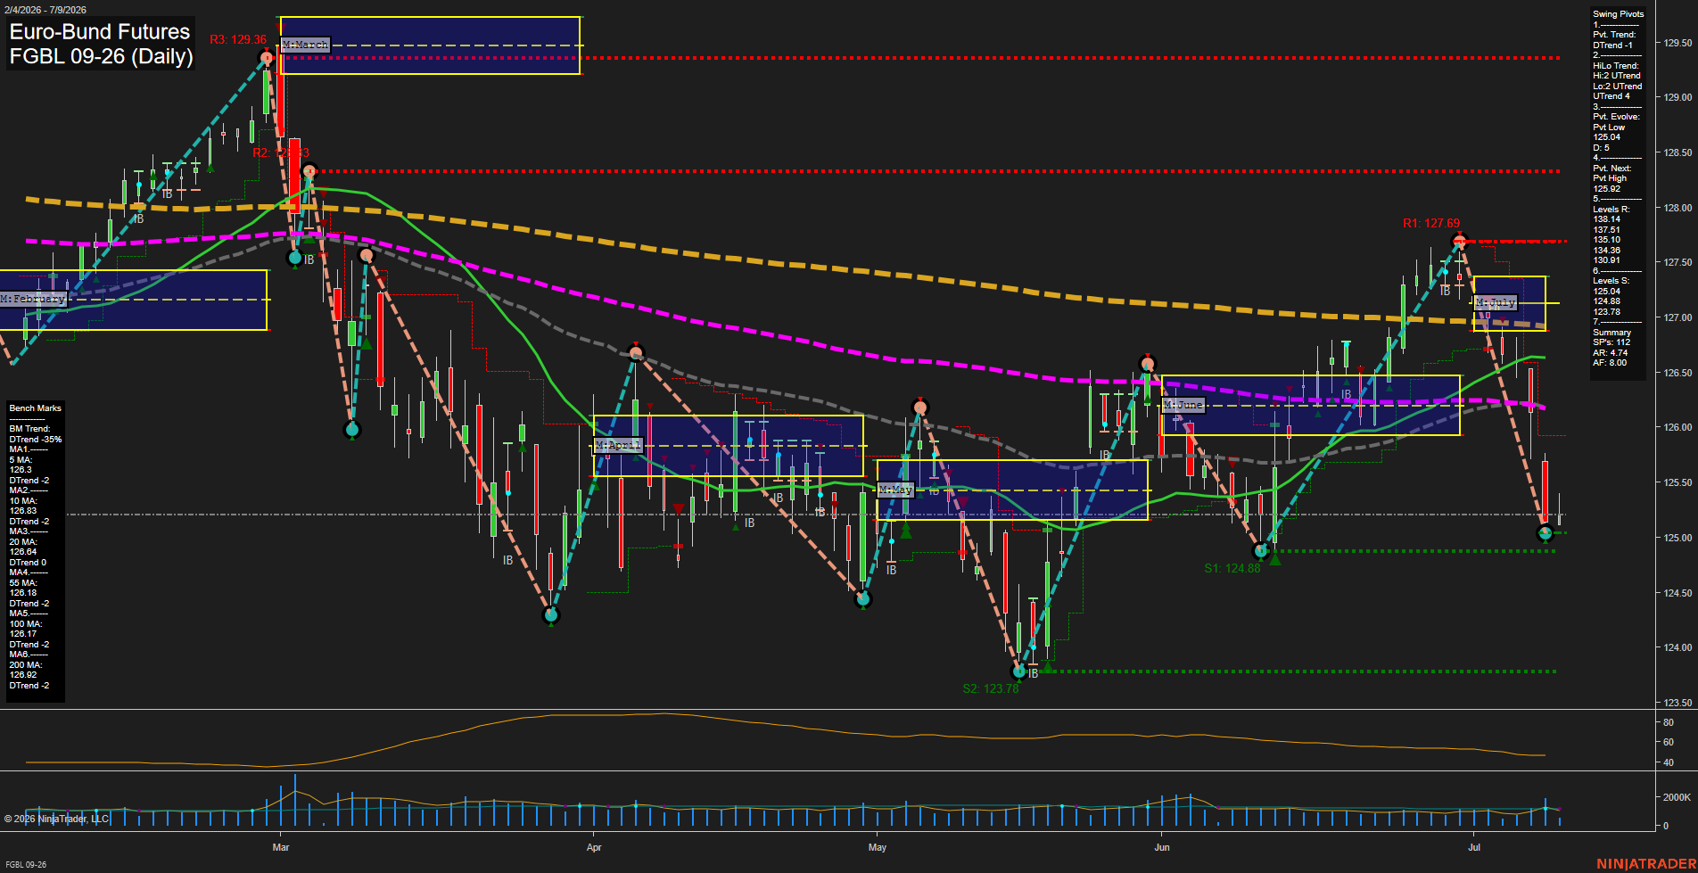Click the 123.50 price axis label
The width and height of the screenshot is (1698, 873).
pyautogui.click(x=1677, y=703)
